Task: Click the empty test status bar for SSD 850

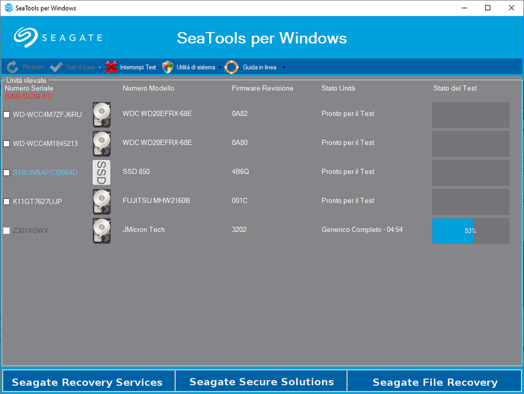Action: coord(470,173)
